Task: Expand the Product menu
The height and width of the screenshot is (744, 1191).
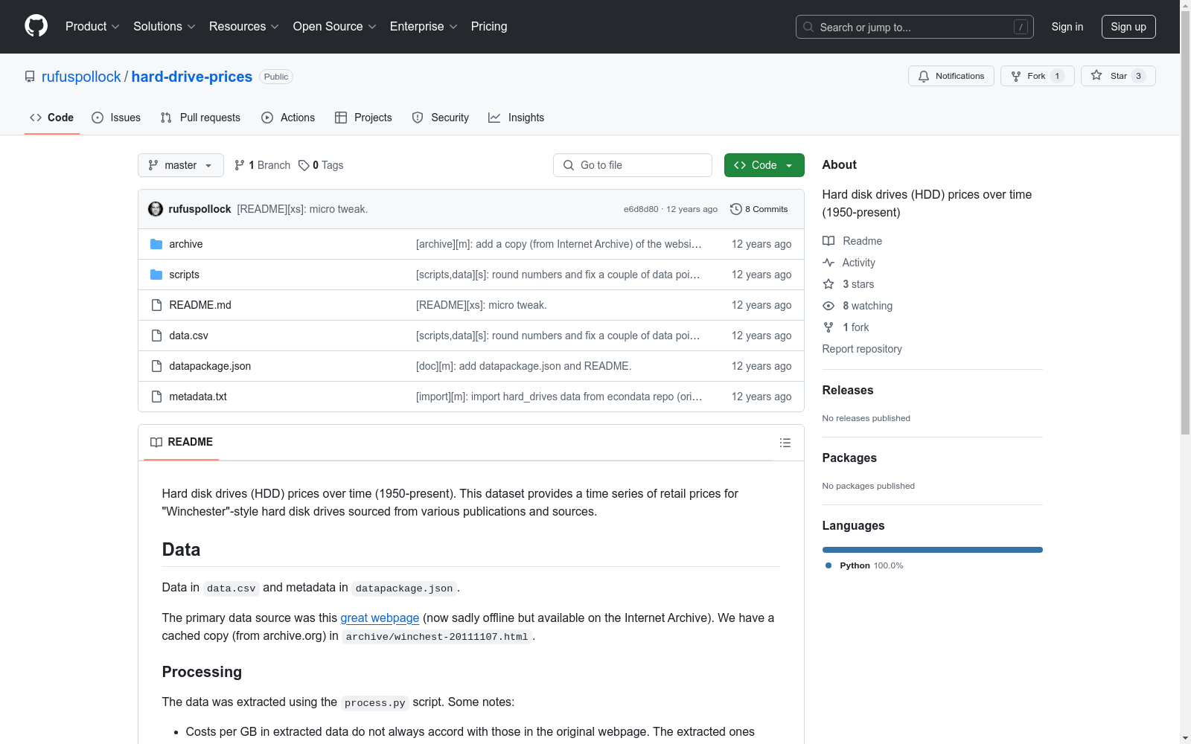Action: pos(92,27)
